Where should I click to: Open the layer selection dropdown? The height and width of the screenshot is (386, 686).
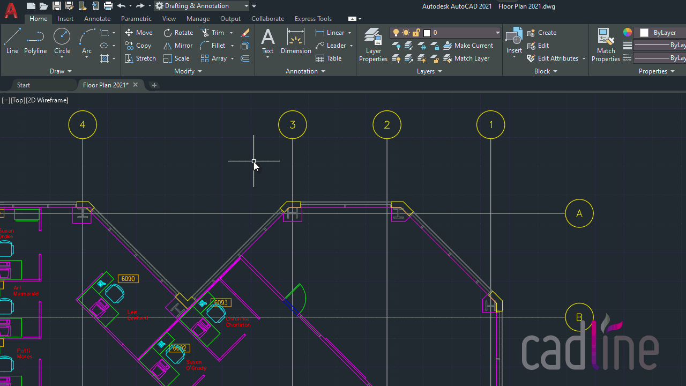pyautogui.click(x=497, y=32)
